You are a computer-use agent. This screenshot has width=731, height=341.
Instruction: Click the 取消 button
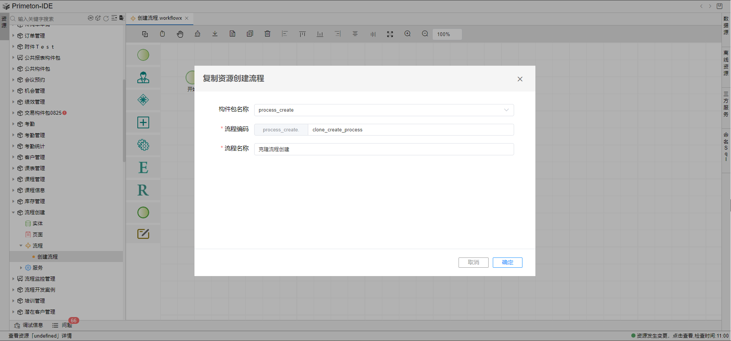tap(473, 262)
